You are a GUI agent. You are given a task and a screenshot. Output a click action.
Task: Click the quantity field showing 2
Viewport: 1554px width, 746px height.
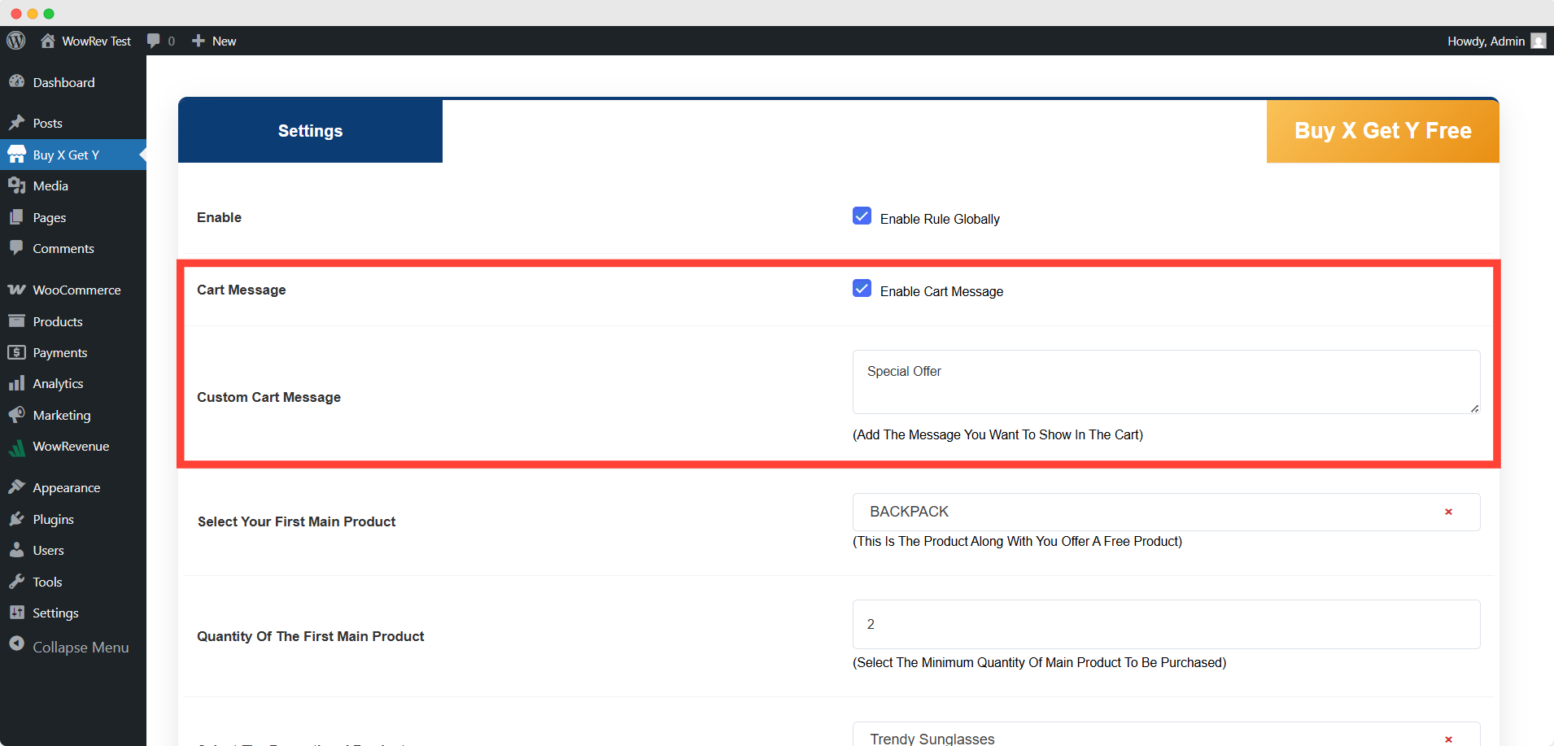1166,624
